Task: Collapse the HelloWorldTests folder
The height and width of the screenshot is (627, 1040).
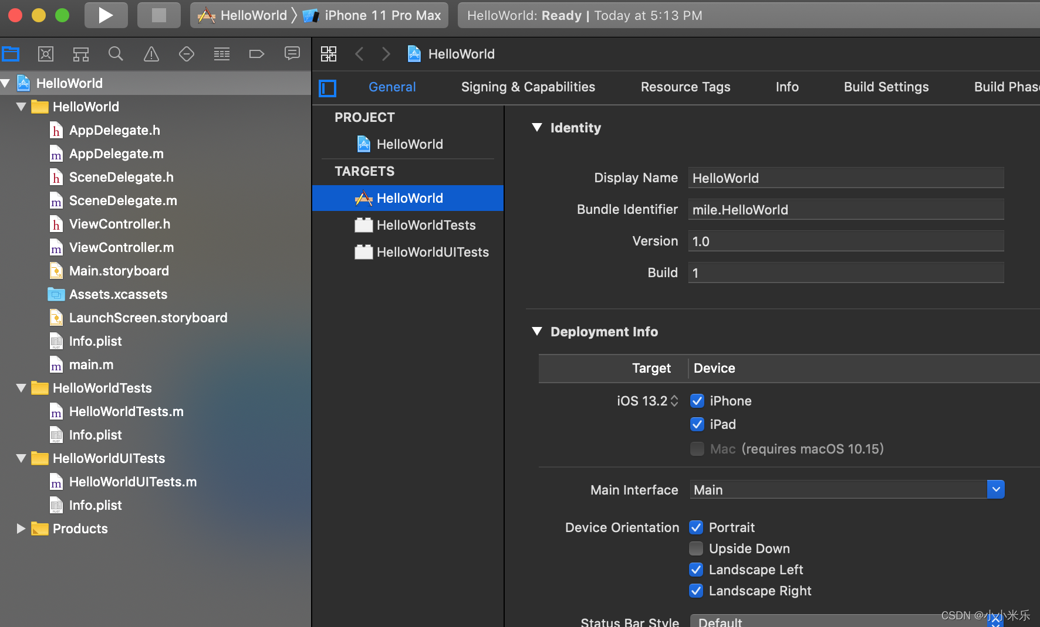Action: [x=21, y=388]
